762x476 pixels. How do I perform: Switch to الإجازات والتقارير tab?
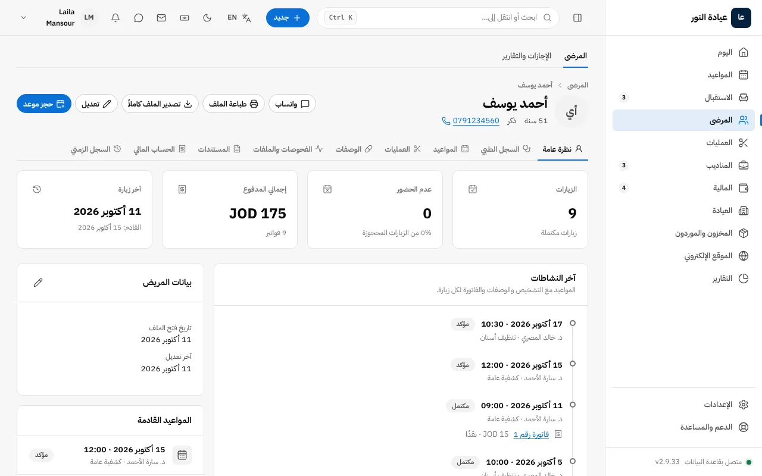tap(526, 56)
